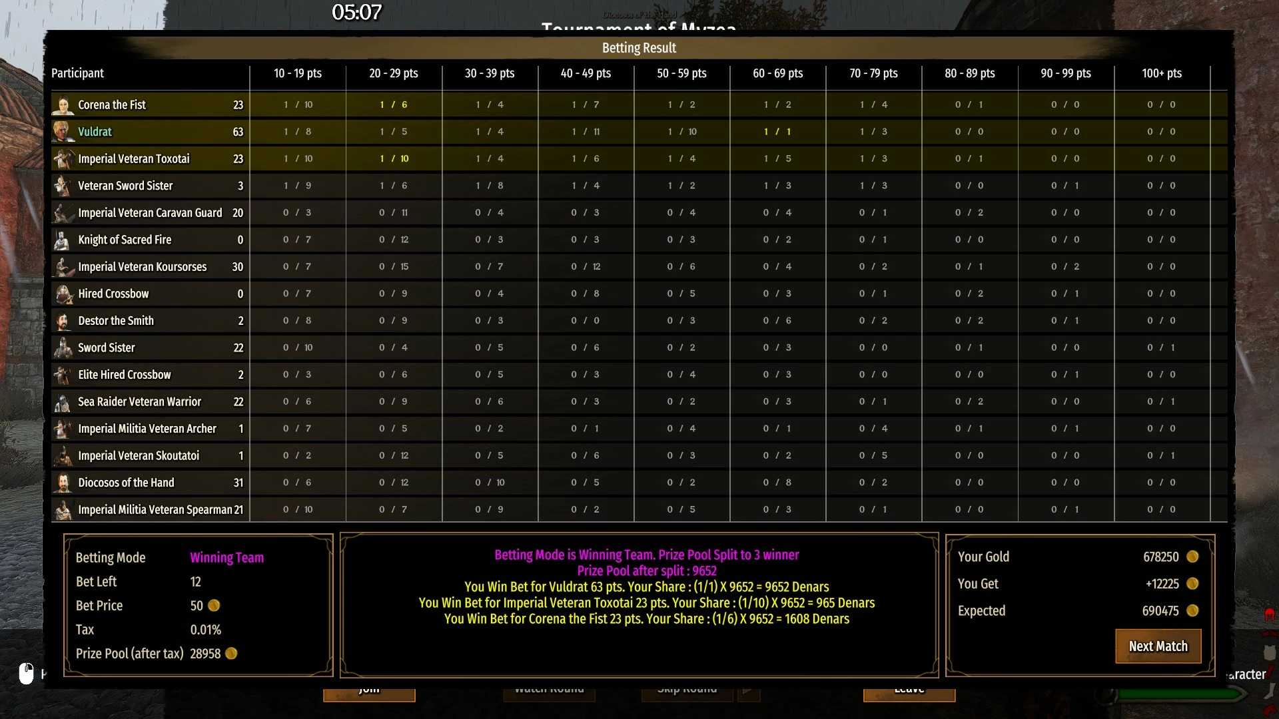Click the Participant column header
The image size is (1279, 719).
(78, 73)
